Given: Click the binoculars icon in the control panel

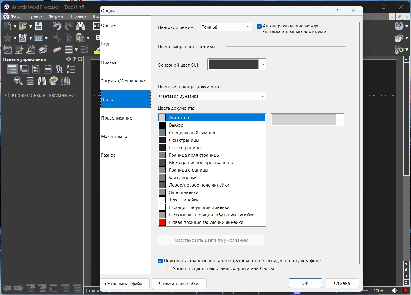Looking at the screenshot, I should point(42,81).
